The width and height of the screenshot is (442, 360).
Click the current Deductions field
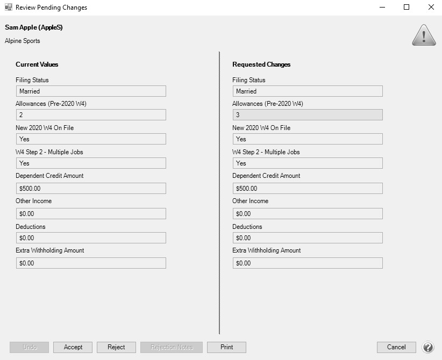click(91, 238)
